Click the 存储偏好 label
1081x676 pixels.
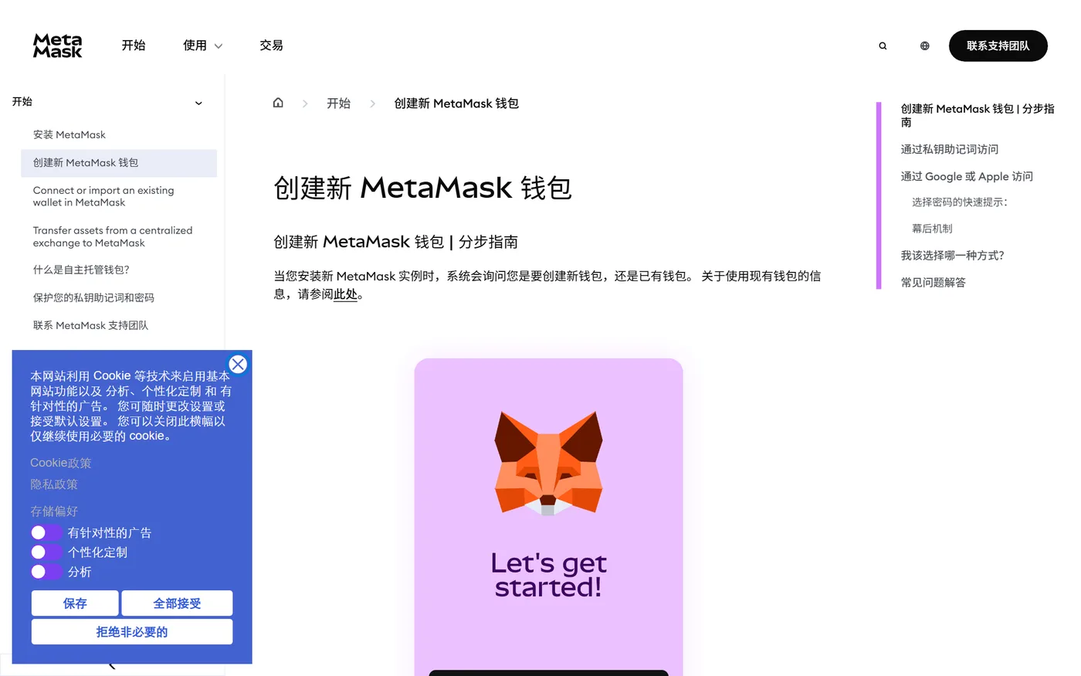54,511
